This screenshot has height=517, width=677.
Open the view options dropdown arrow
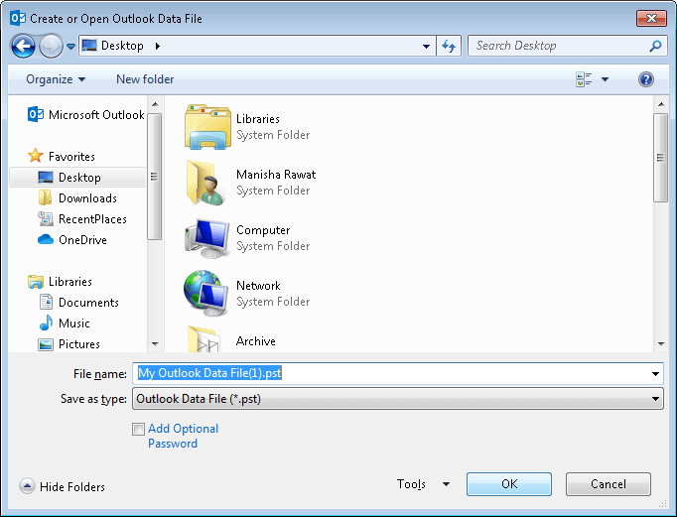(x=605, y=79)
